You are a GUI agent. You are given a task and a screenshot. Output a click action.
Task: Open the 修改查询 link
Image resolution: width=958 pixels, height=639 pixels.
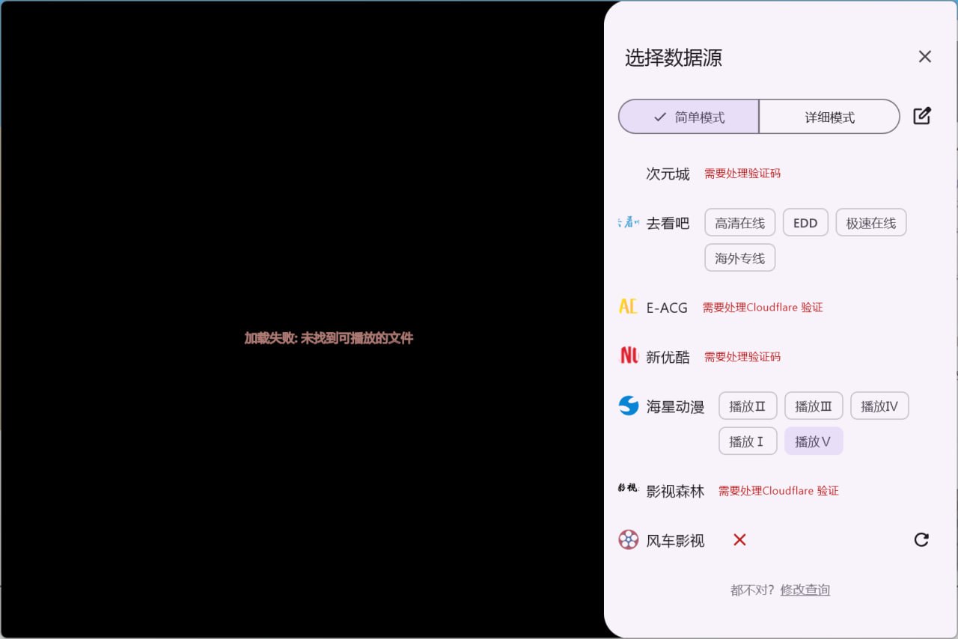coord(805,590)
